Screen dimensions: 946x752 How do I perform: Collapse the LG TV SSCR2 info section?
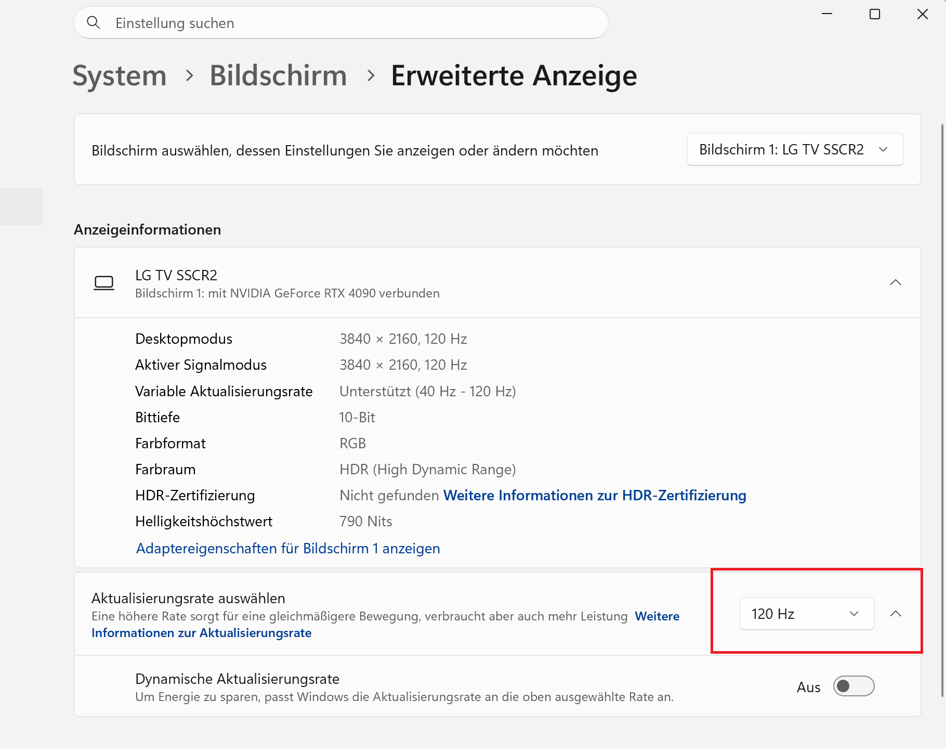[x=895, y=282]
